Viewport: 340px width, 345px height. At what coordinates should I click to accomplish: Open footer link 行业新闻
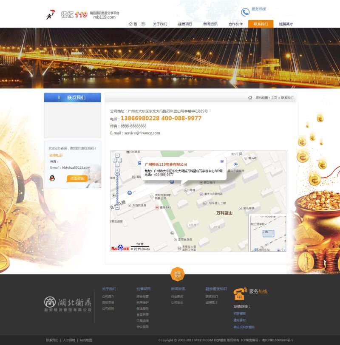pyautogui.click(x=177, y=297)
